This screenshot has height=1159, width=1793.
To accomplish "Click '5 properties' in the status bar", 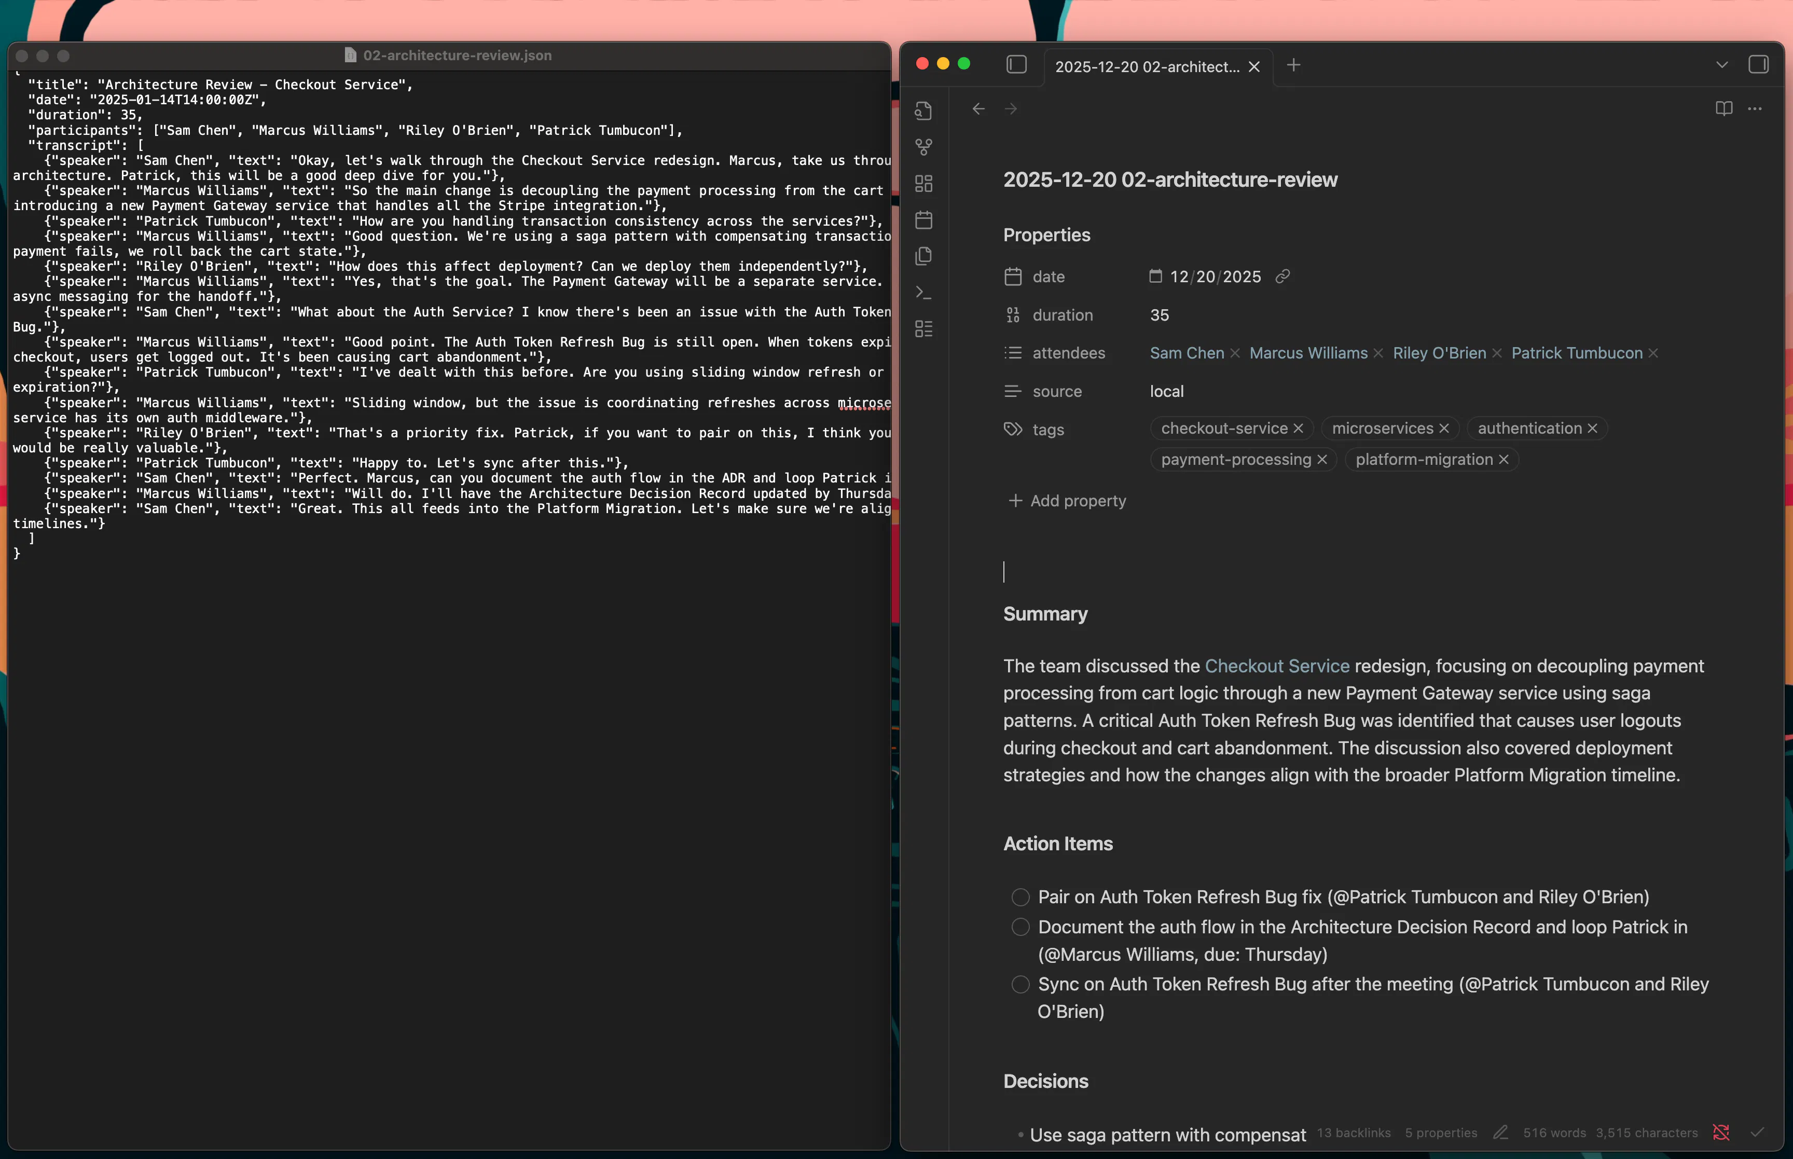I will click(x=1441, y=1133).
